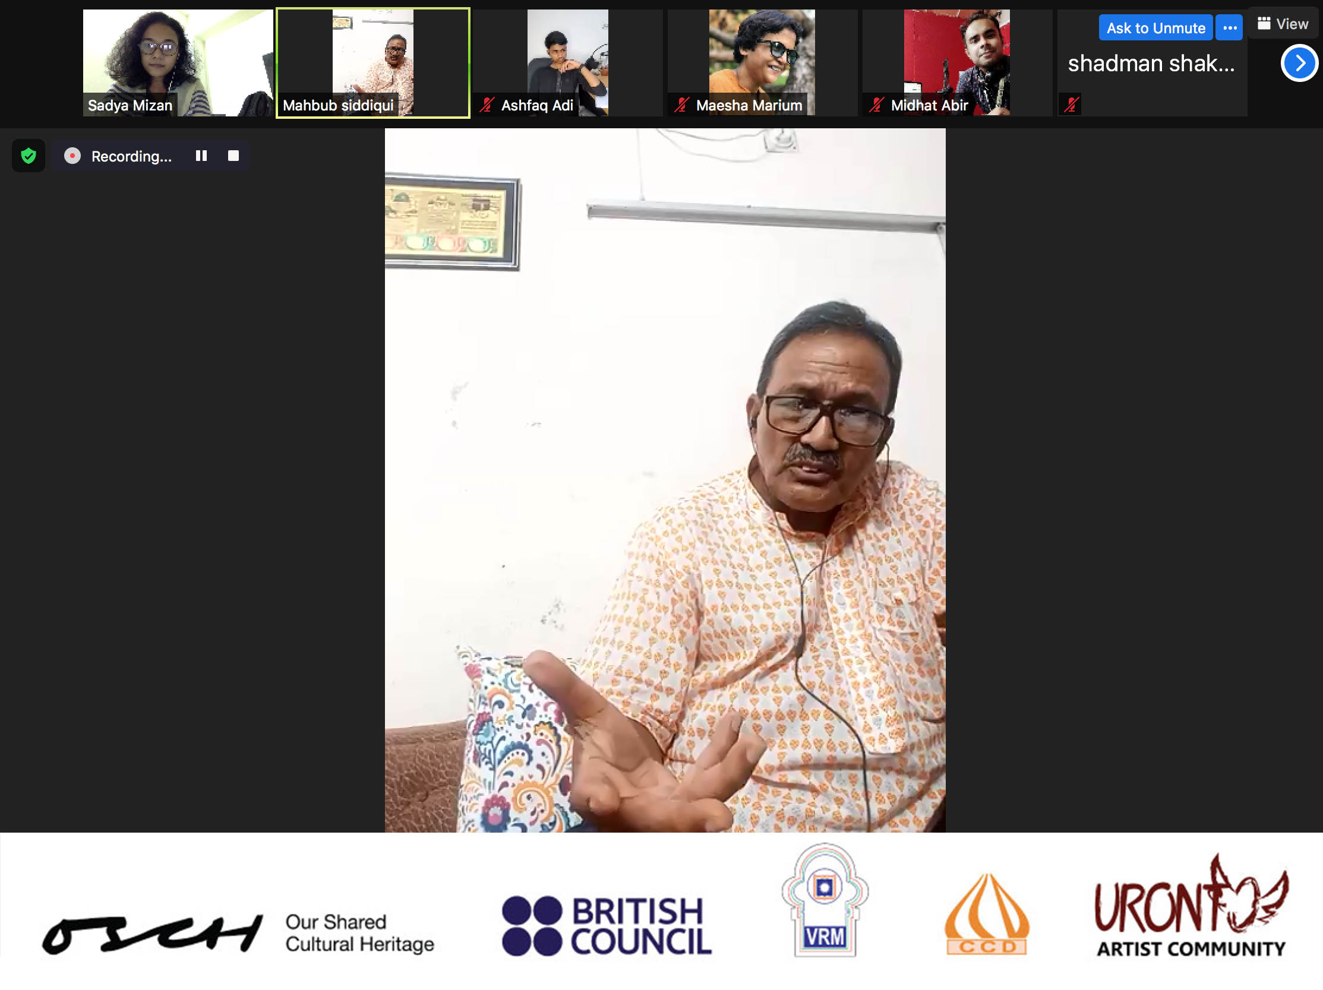Image resolution: width=1323 pixels, height=990 pixels.
Task: Show next page of participants arrow
Action: [x=1299, y=64]
